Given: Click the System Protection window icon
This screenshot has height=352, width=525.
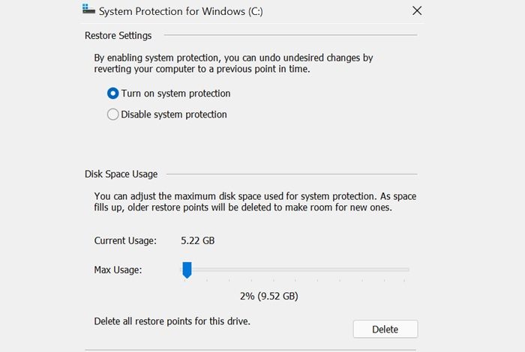Looking at the screenshot, I should 88,11.
